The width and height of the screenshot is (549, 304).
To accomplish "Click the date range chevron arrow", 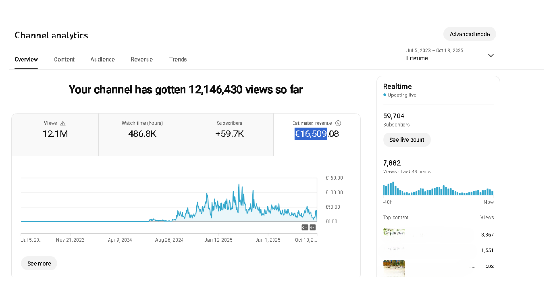I will click(491, 55).
